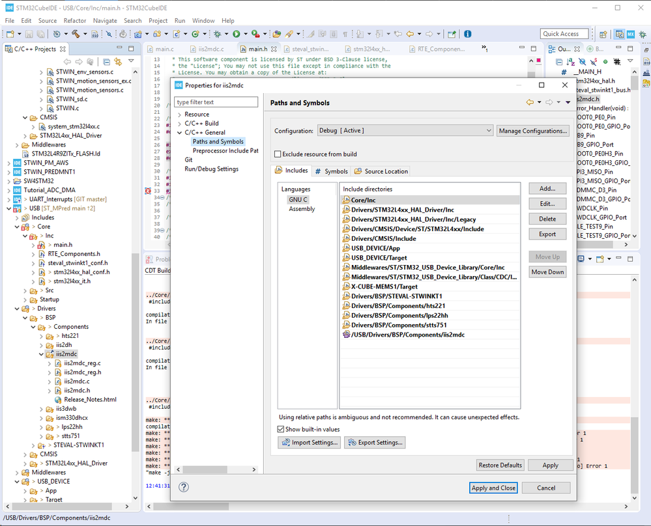Expand the C/C++ Build tree node
Viewport: 651px width, 526px height.
(180, 124)
